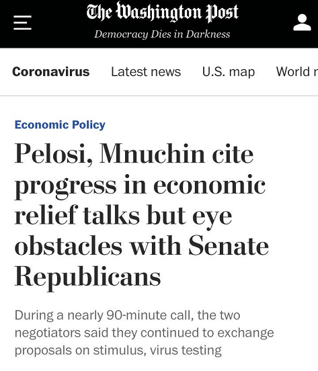Select the Coronavirus section tab
The width and height of the screenshot is (318, 371).
(51, 72)
